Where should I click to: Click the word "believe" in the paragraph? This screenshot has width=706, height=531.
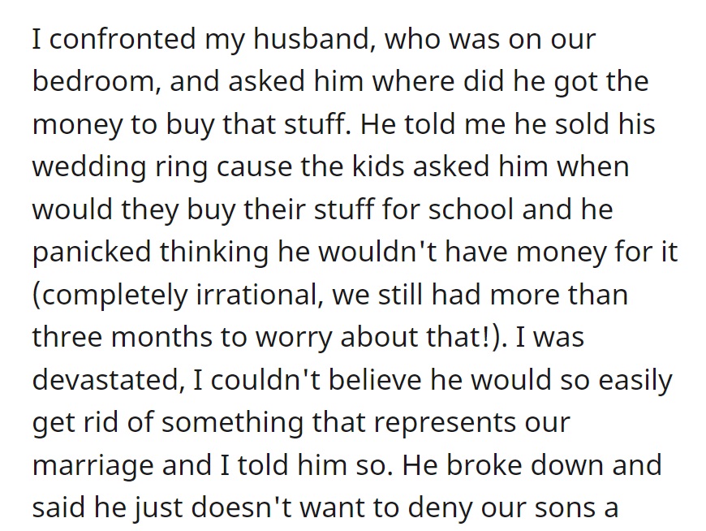coord(374,380)
